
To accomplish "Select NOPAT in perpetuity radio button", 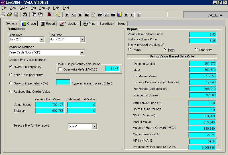I will pyautogui.click(x=11, y=67).
